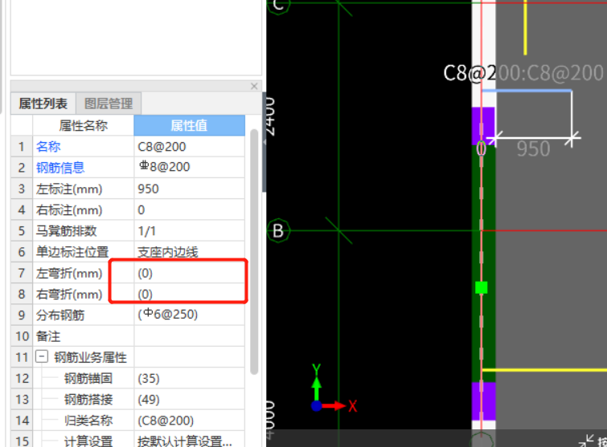Switch to the 属性列表 tab
Screen dimensions: 607x447
coord(43,104)
